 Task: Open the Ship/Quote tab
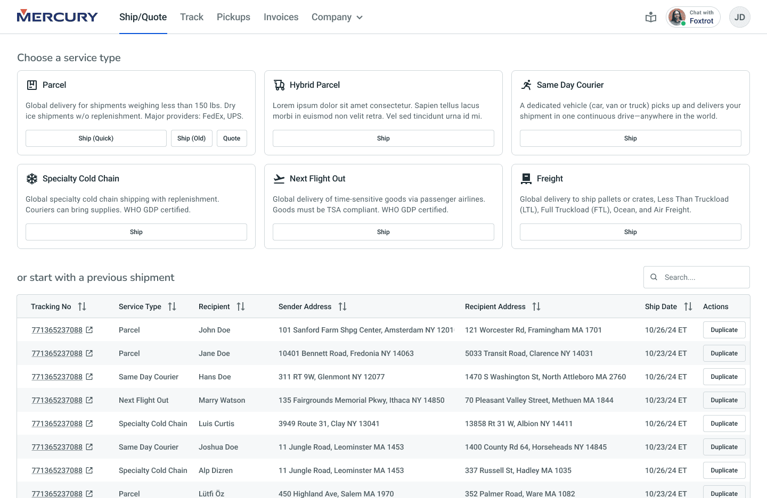click(143, 17)
